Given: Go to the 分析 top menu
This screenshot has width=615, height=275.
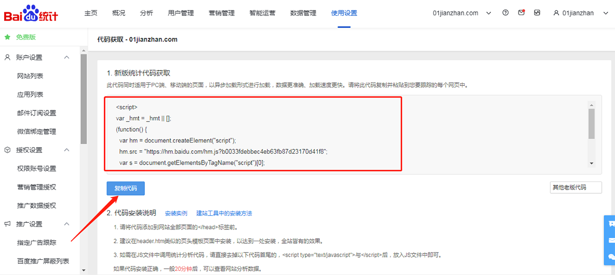Looking at the screenshot, I should (x=146, y=13).
